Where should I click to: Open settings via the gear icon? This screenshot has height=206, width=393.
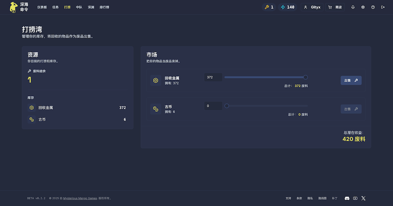point(363,7)
